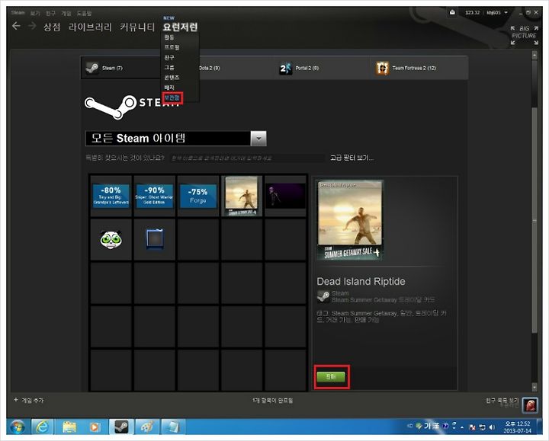This screenshot has width=549, height=441.
Task: Choose 콘텐츠 in the dropdown menu
Action: (172, 77)
